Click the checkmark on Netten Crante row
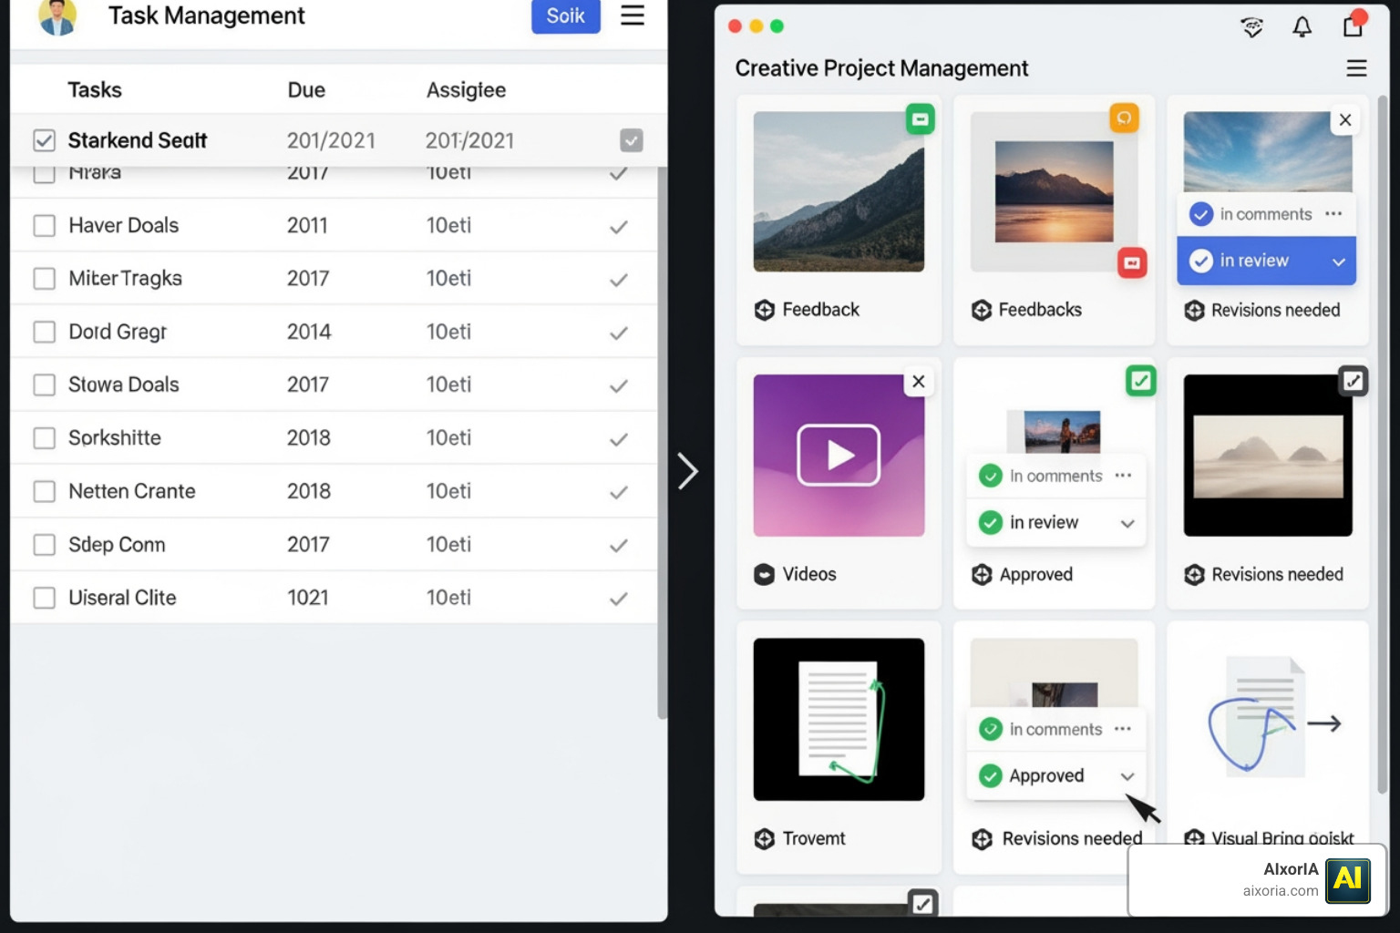This screenshot has height=933, width=1400. 619,492
